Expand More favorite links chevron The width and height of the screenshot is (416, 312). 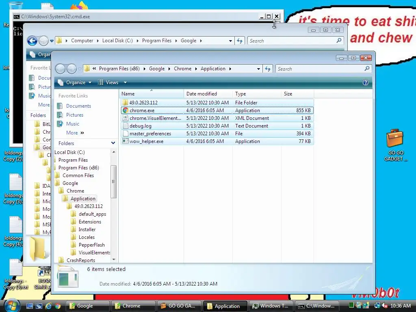[82, 133]
